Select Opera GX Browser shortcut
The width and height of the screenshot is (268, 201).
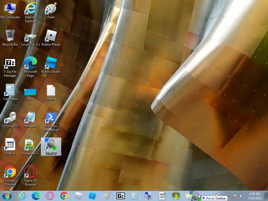pos(30,176)
